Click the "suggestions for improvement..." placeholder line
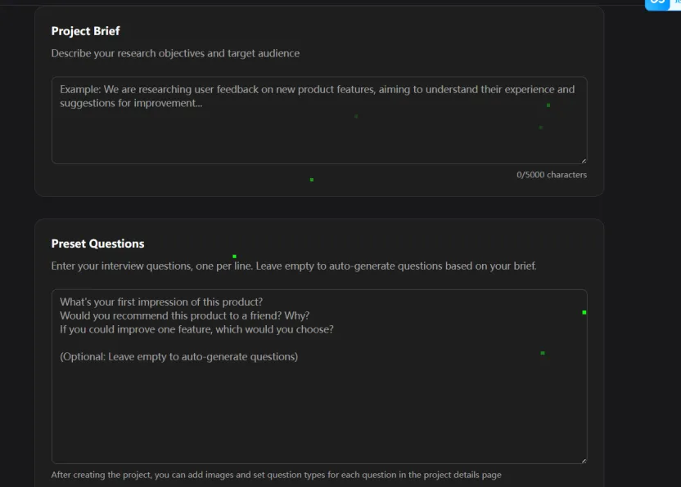 point(131,103)
